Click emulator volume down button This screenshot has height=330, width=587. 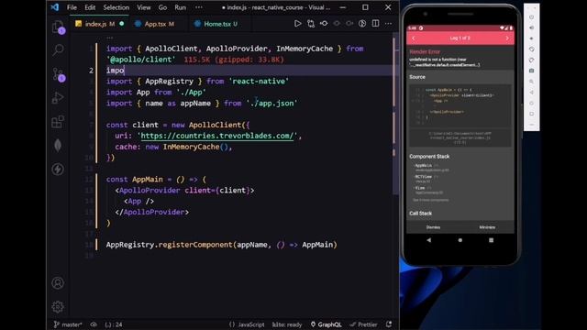[531, 38]
